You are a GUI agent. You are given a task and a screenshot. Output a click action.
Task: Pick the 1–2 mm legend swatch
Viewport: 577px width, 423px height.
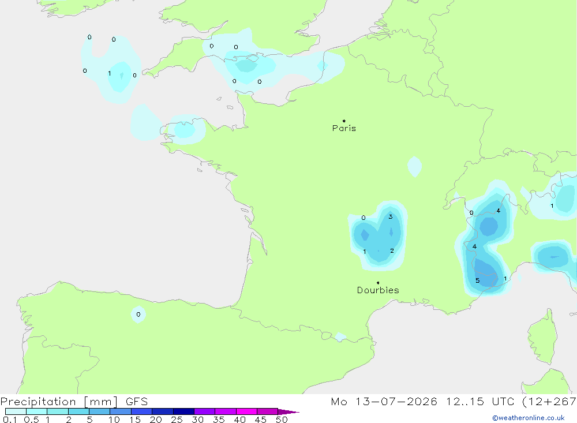(58, 411)
